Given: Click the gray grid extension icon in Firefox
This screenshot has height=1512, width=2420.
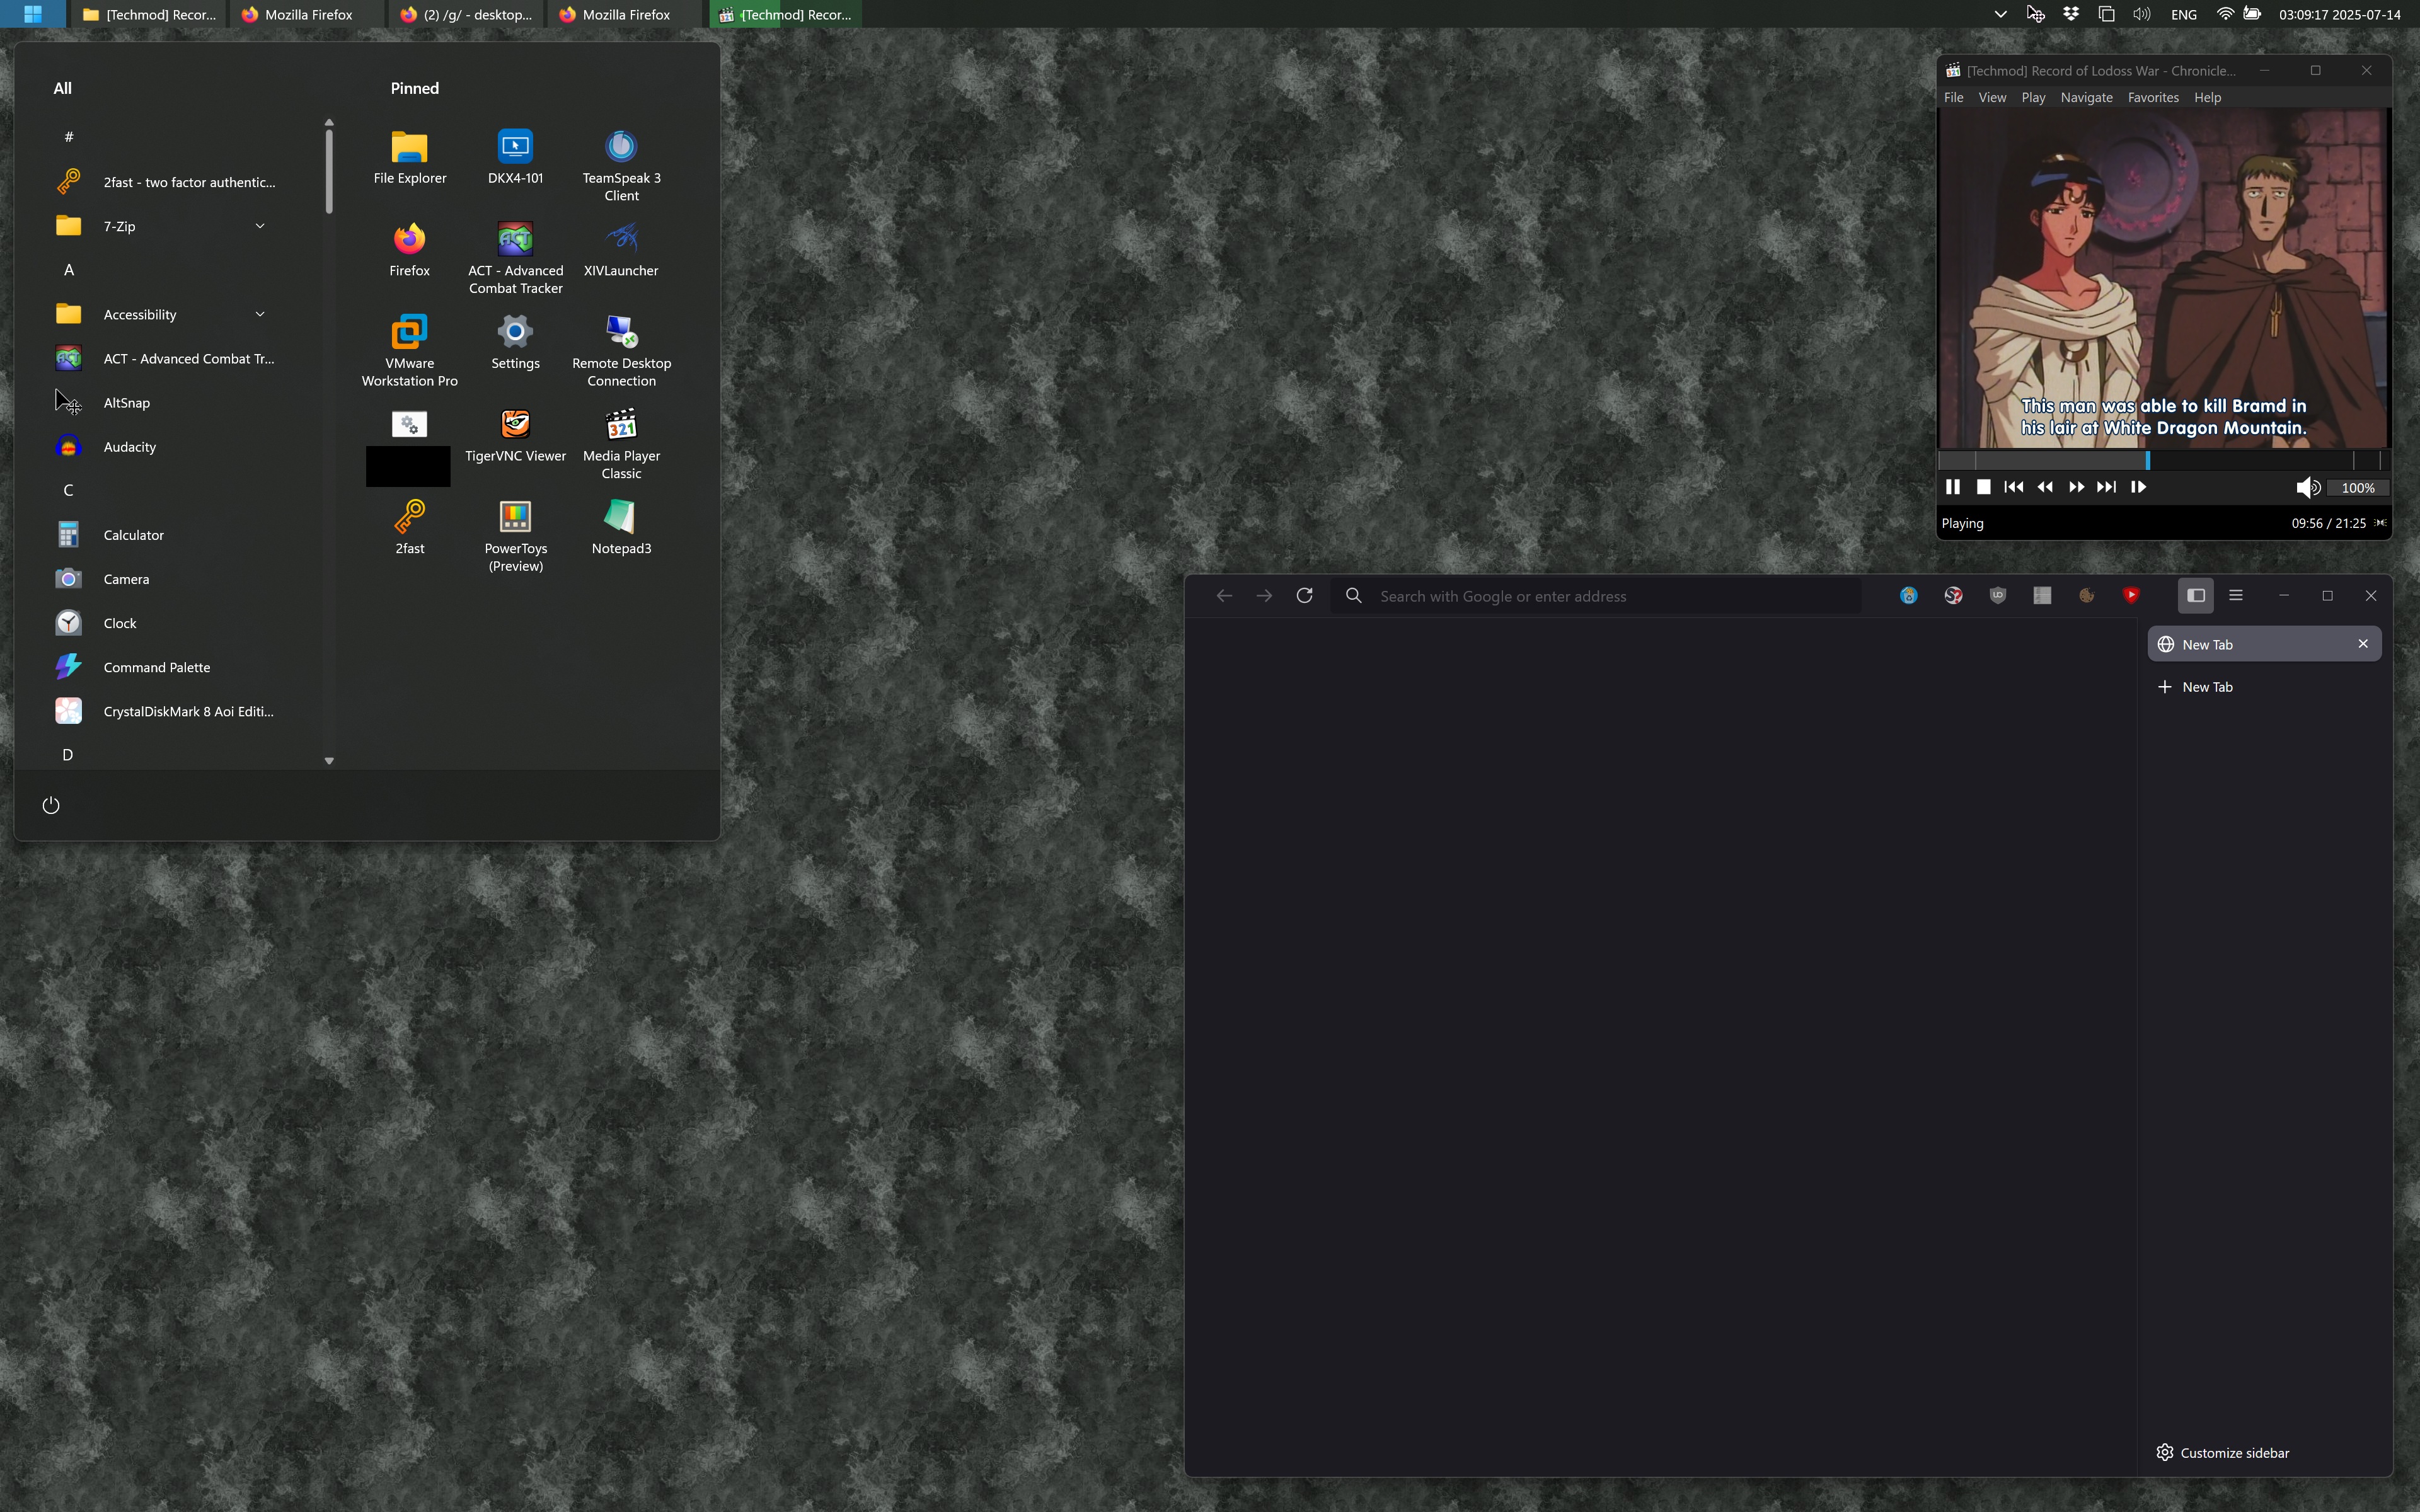Looking at the screenshot, I should pos(2042,596).
